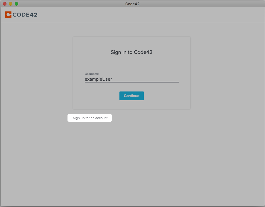
Task: Click the dark footer strip at the bottom
Action: (132, 205)
